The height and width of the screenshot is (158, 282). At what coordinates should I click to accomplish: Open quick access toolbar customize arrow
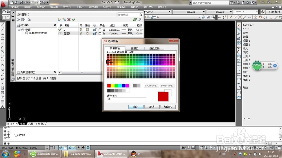[x=48, y=2]
